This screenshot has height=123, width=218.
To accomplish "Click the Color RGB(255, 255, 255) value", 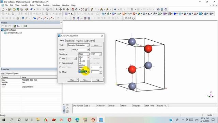I will tap(30, 80).
